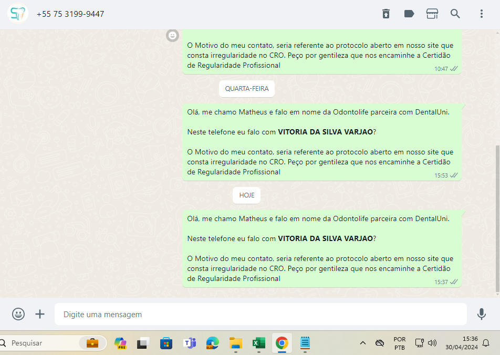The image size is (500, 355).
Task: Click the QUARTA-FEIRA date chip
Action: click(x=247, y=89)
